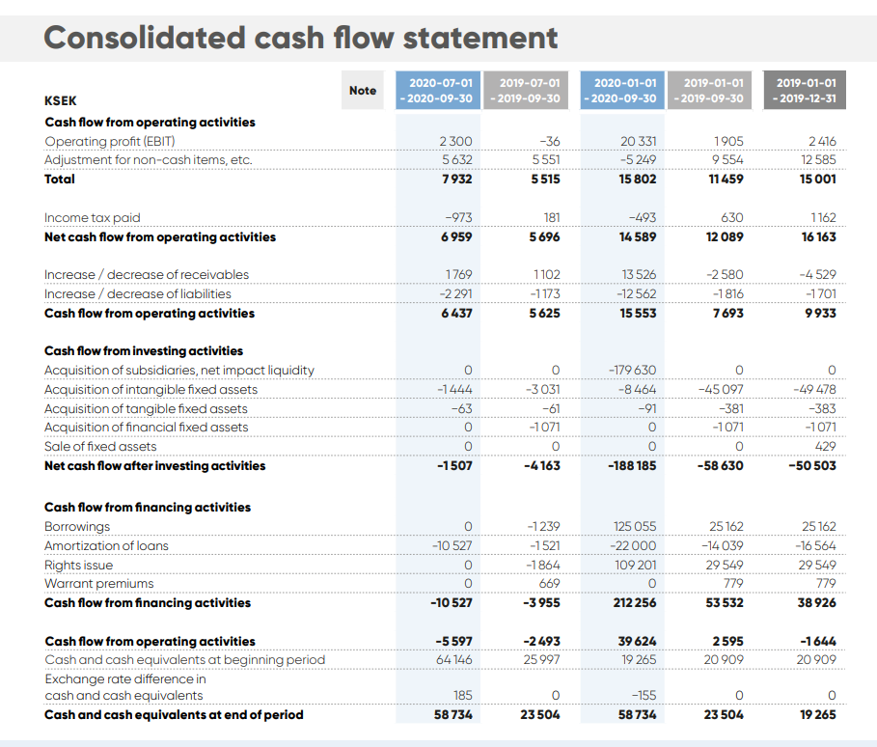Select the Cash flow from investing activities heading
This screenshot has width=877, height=747.
tap(144, 351)
